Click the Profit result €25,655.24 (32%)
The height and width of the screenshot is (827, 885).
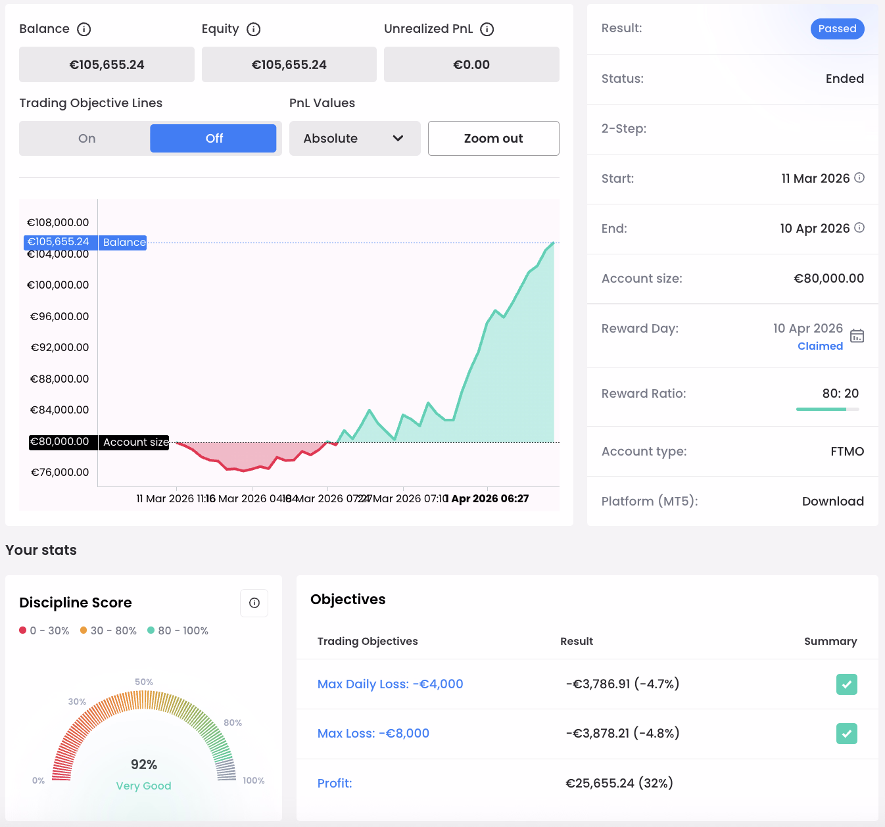(619, 784)
